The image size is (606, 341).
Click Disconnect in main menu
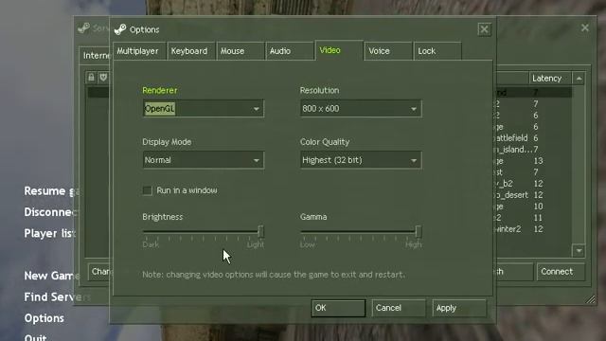click(50, 212)
